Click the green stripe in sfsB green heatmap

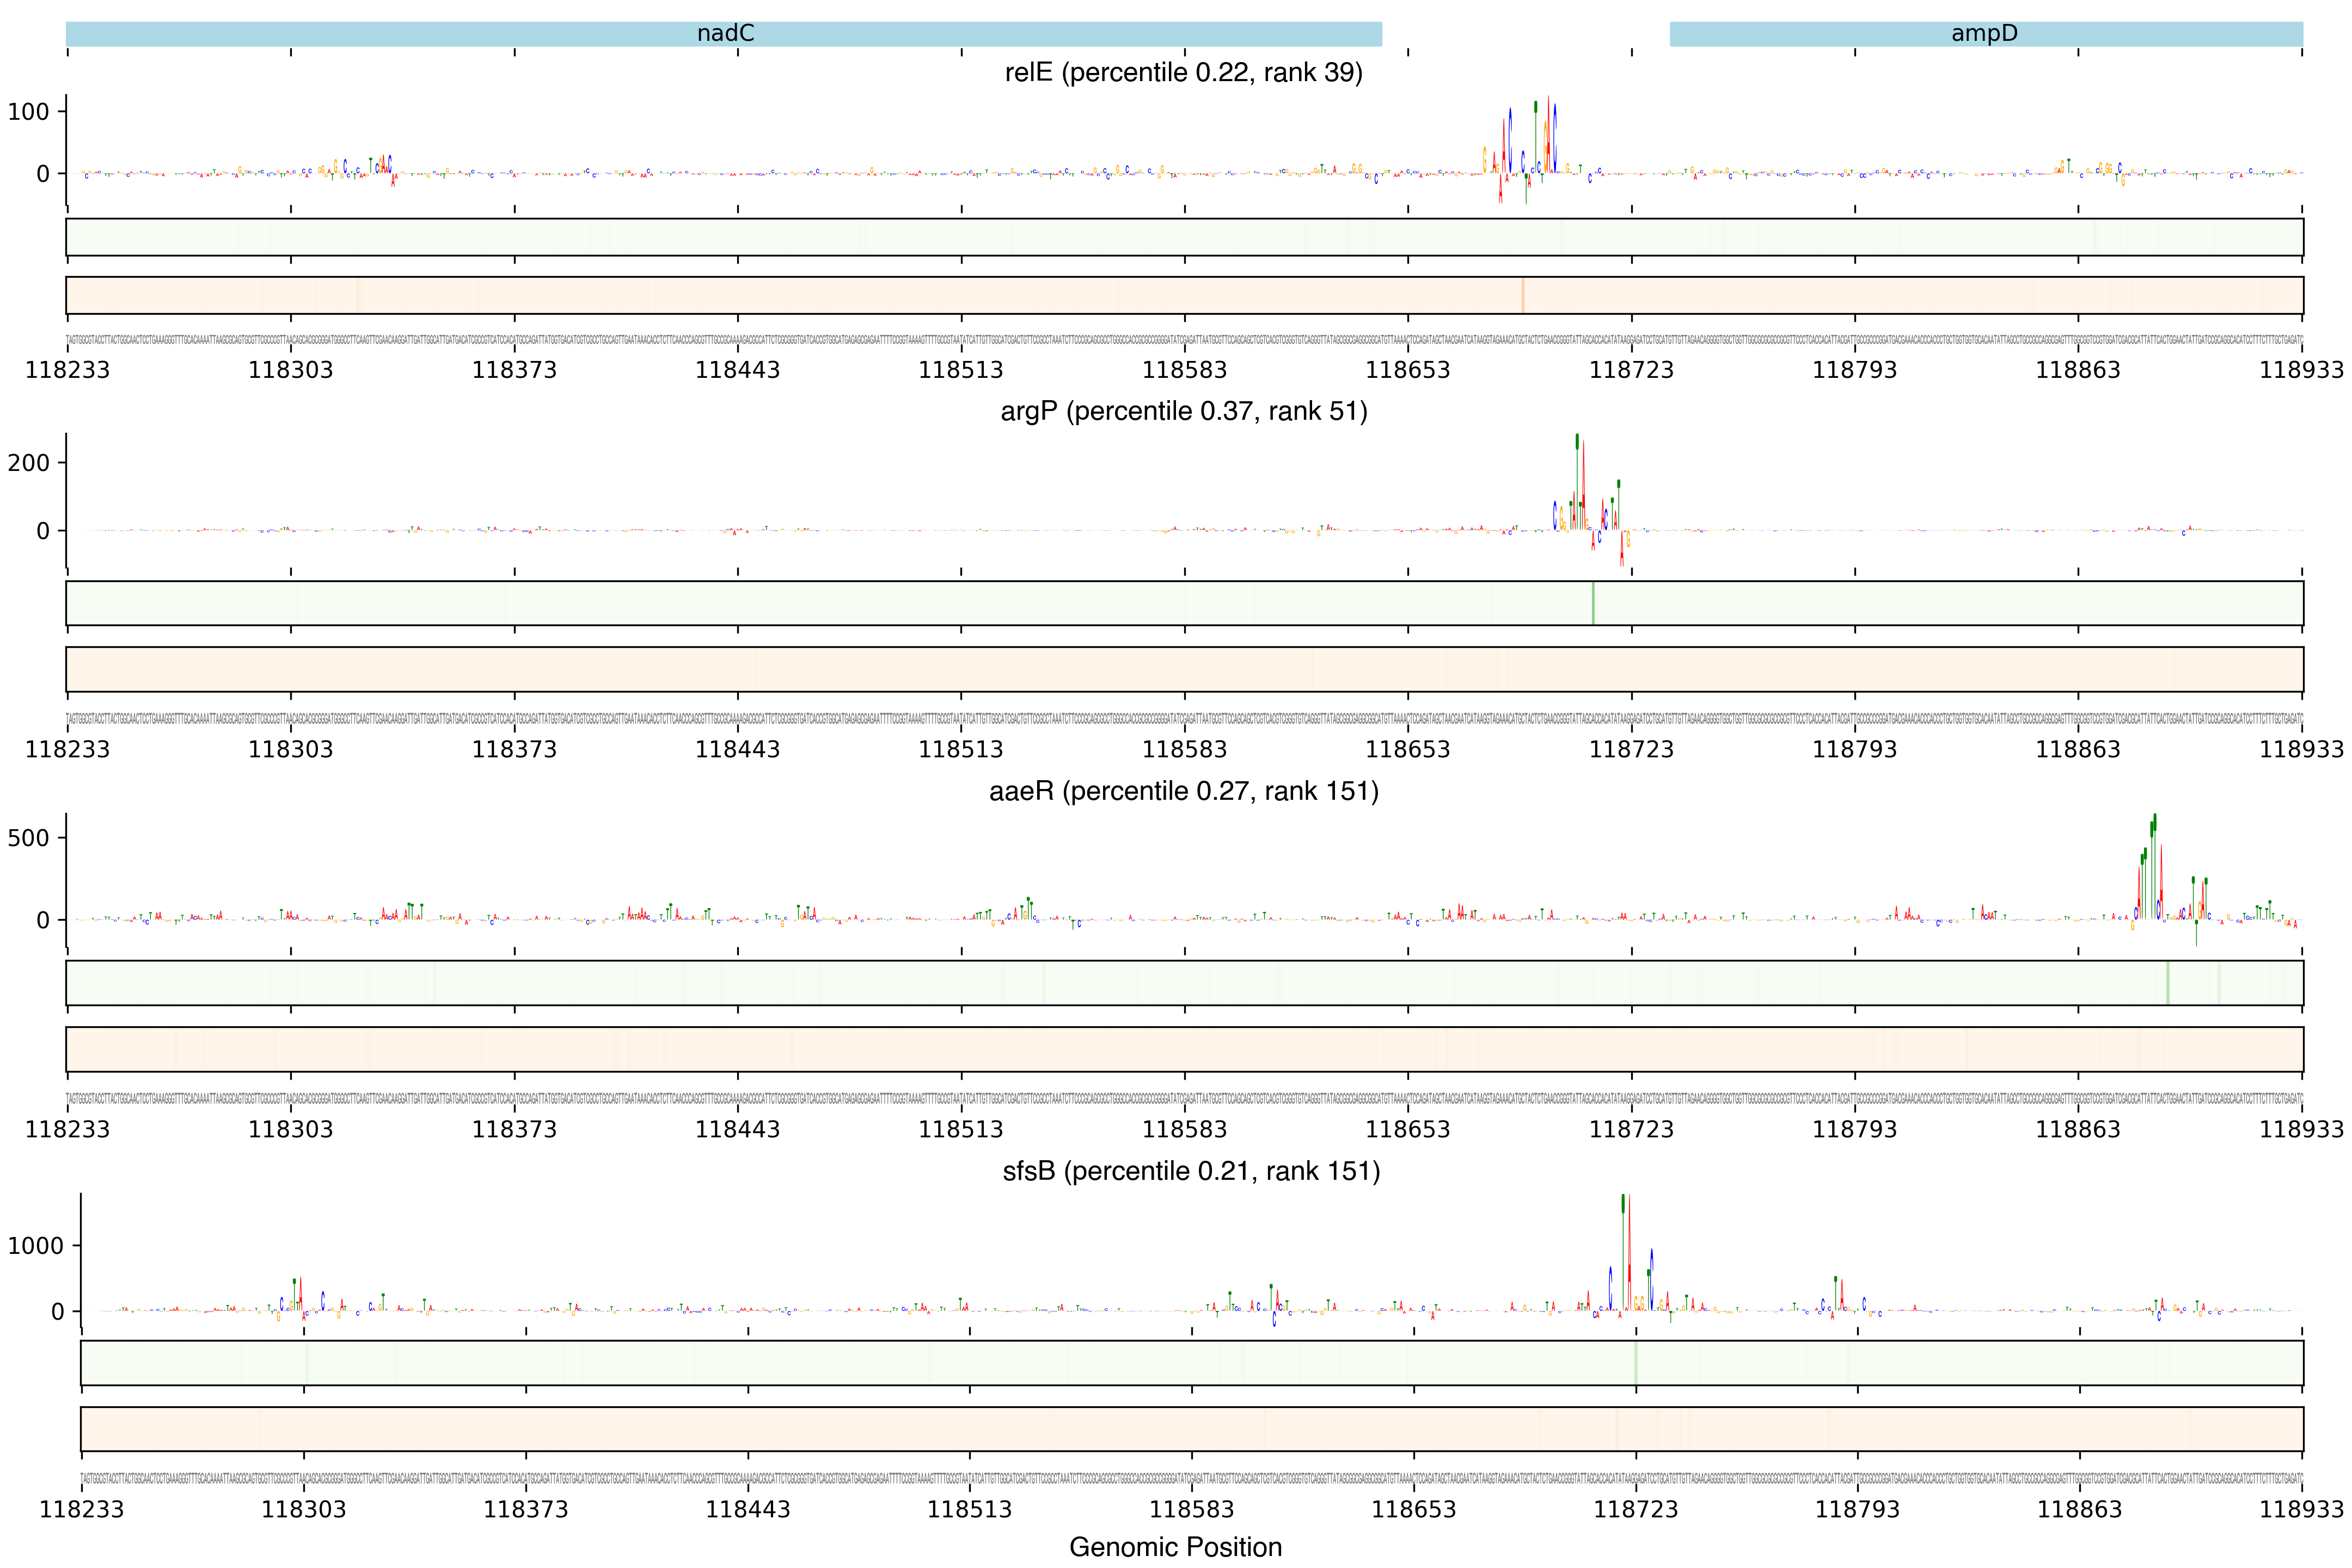1635,1363
